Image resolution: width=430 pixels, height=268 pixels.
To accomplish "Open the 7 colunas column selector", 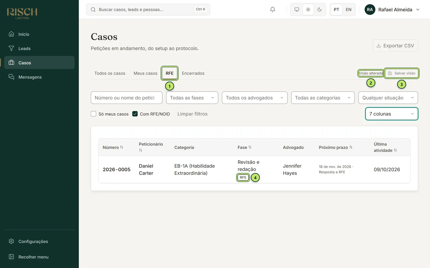I will point(392,114).
